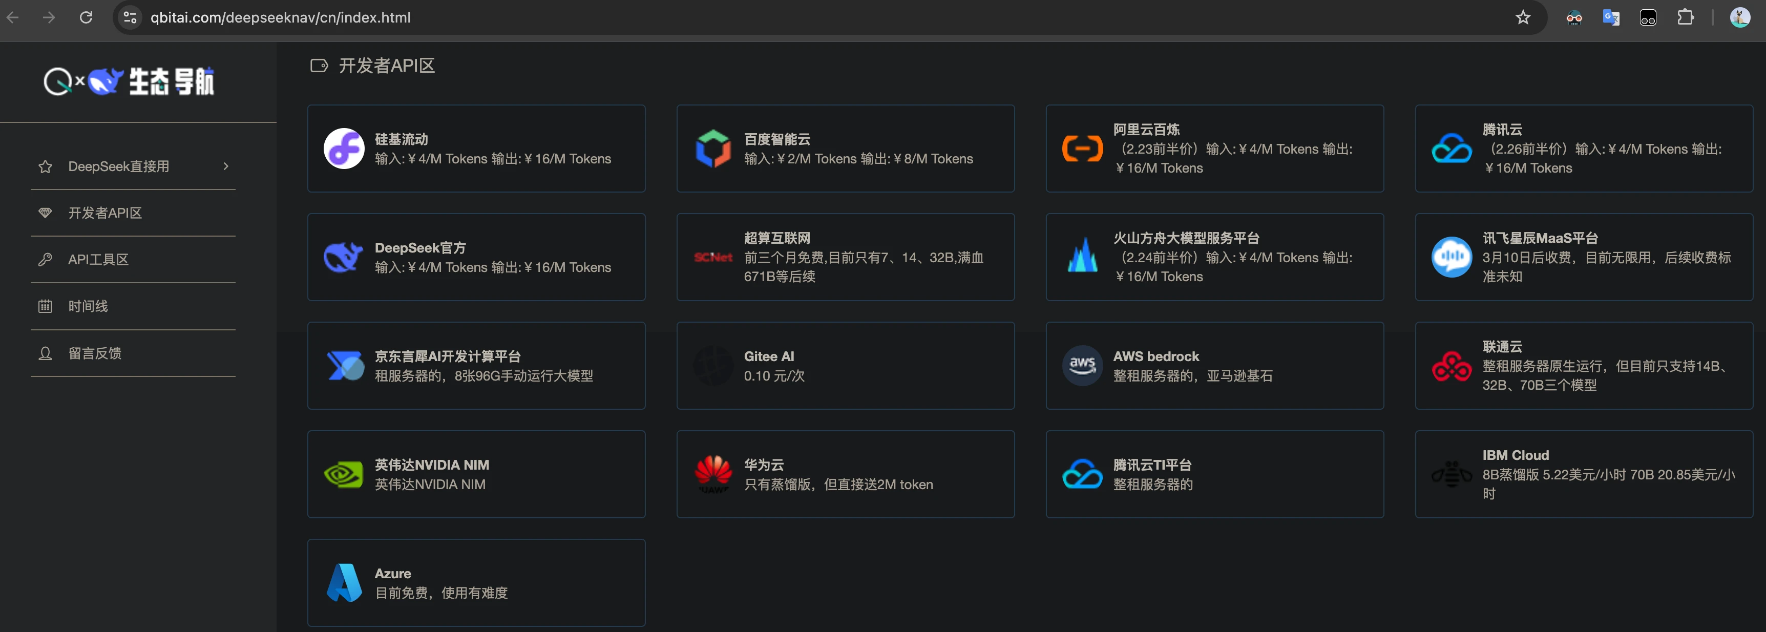This screenshot has height=632, width=1766.
Task: Click the NVIDIA NIM green logo
Action: (x=344, y=474)
